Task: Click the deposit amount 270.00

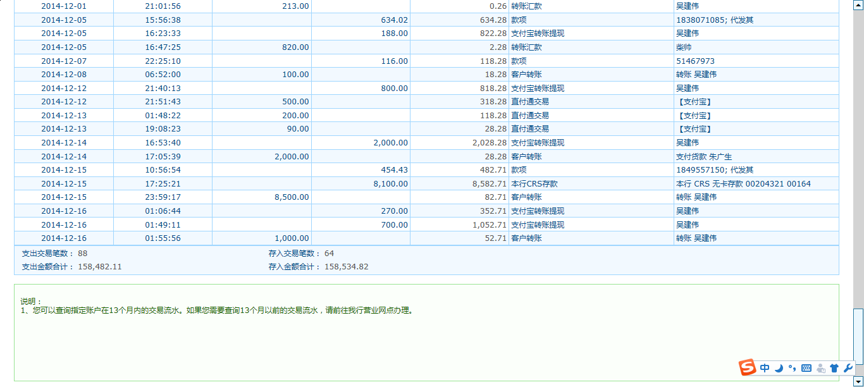Action: pyautogui.click(x=394, y=211)
